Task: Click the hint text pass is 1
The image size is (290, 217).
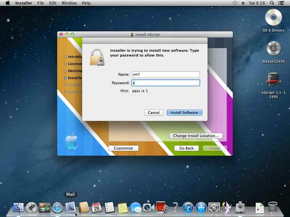Action: (140, 91)
